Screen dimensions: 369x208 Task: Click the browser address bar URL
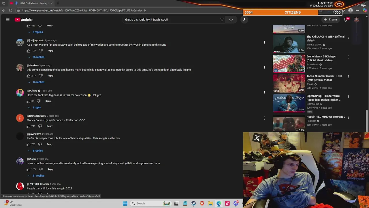84,10
